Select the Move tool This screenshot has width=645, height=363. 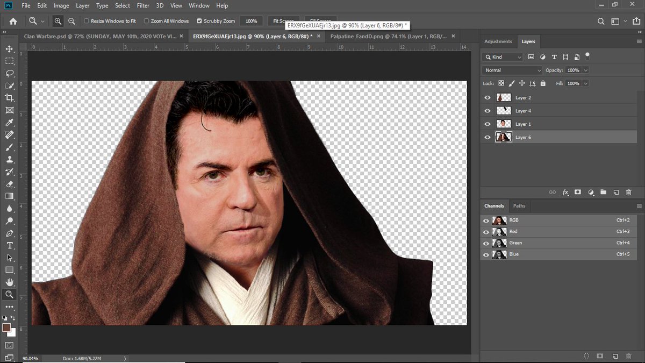pyautogui.click(x=9, y=49)
